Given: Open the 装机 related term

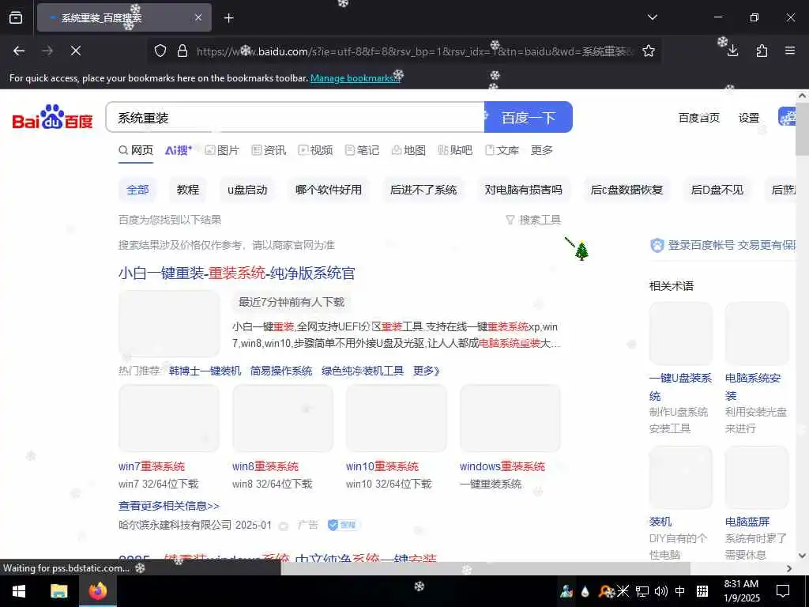Looking at the screenshot, I should point(660,522).
